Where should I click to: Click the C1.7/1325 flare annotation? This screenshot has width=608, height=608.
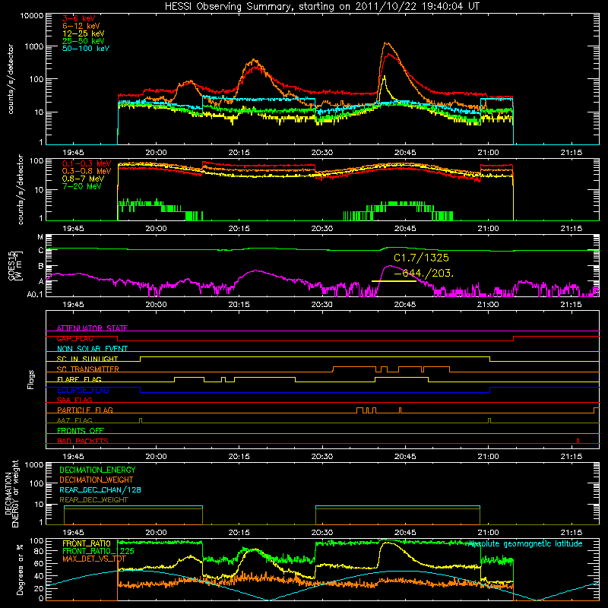[x=421, y=258]
